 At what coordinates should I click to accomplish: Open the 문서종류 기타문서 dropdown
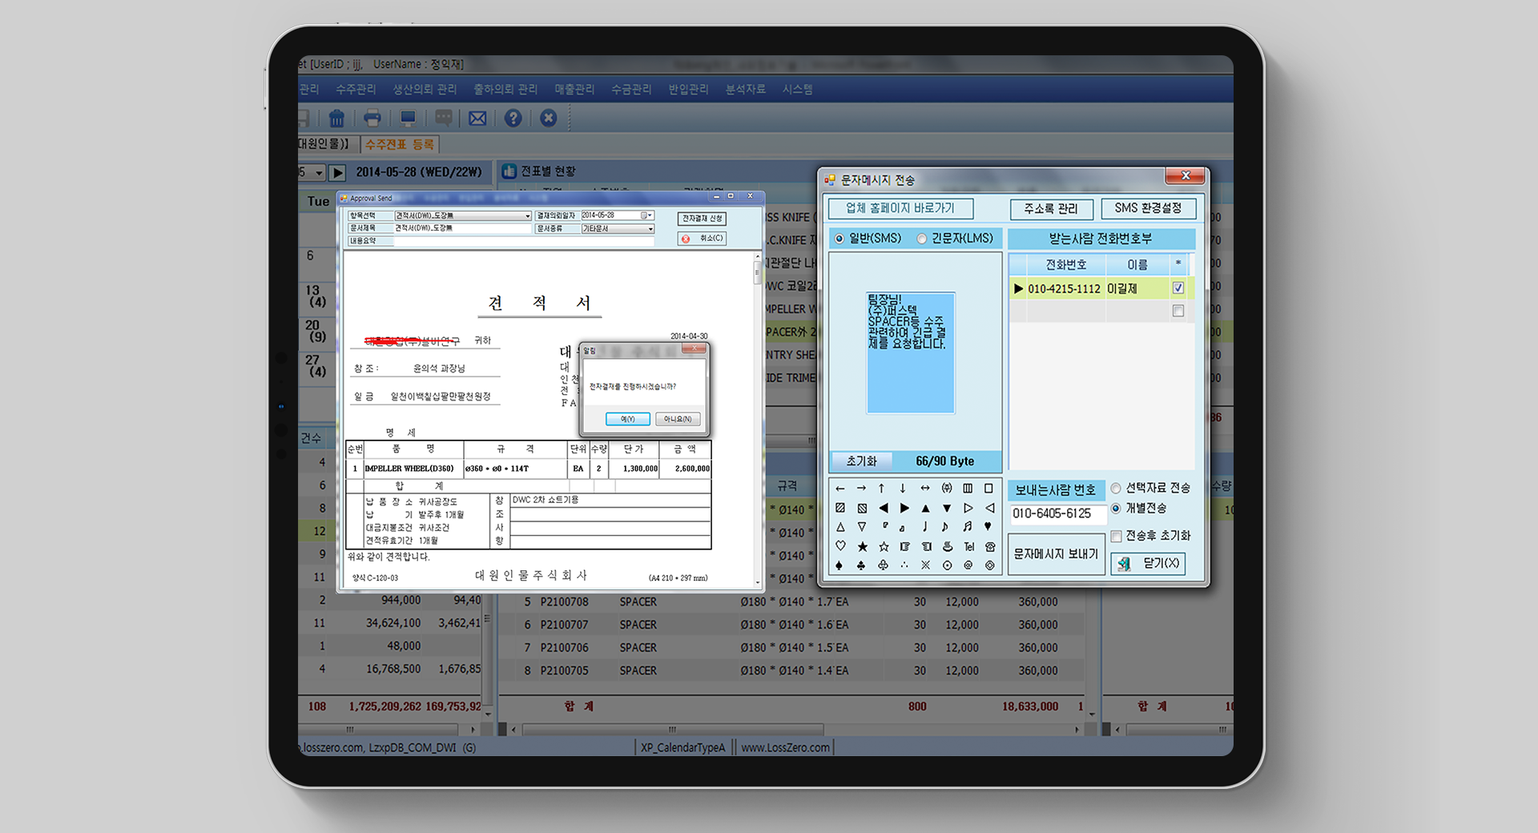(650, 229)
